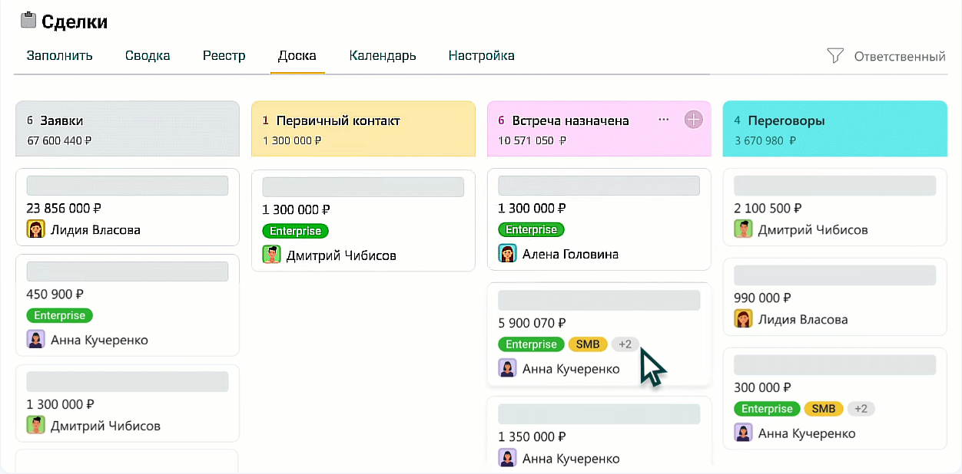
Task: Expand +2 tags on 5 900 070 ₽ card
Action: (x=625, y=344)
